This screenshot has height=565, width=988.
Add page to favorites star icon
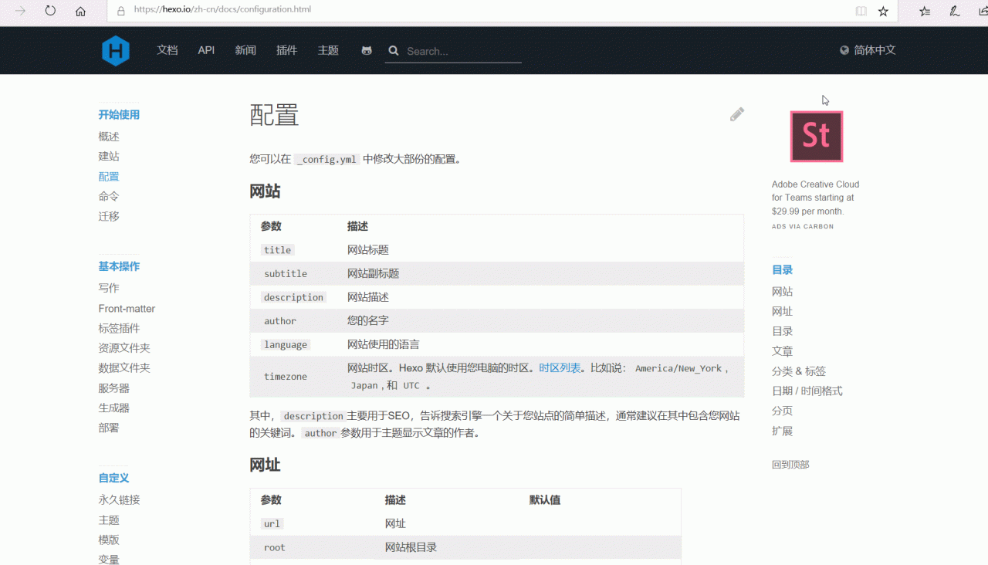[x=883, y=11]
